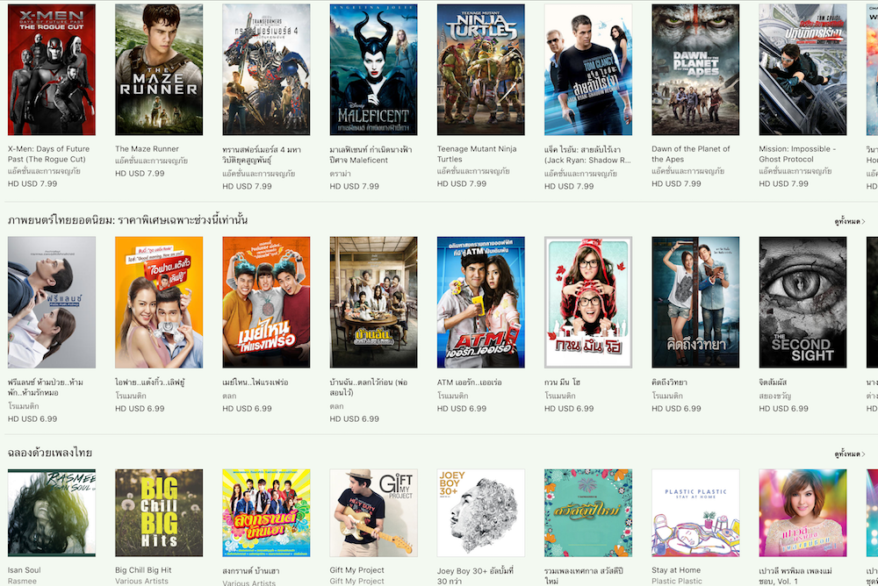
Task: Click HD USD 6.99 price under ATM movie
Action: pyautogui.click(x=462, y=409)
